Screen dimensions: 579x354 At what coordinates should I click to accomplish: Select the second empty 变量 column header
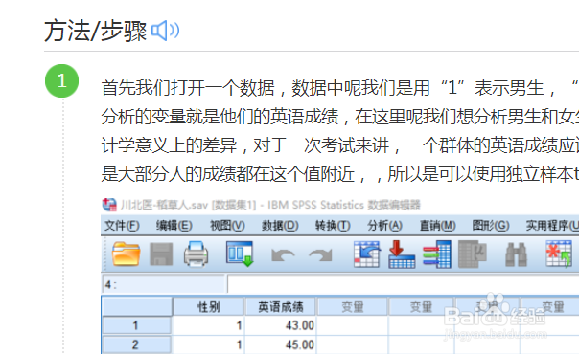pos(421,307)
